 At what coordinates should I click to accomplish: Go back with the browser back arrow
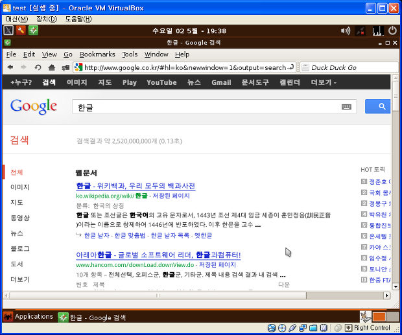click(x=10, y=67)
